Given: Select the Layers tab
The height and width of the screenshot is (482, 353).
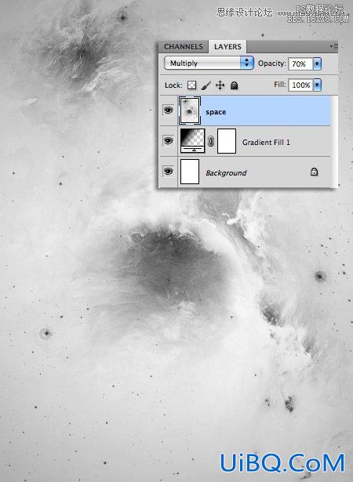Looking at the screenshot, I should pos(227,47).
